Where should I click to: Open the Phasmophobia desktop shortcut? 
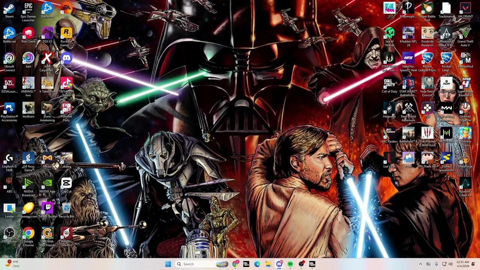coord(408,10)
